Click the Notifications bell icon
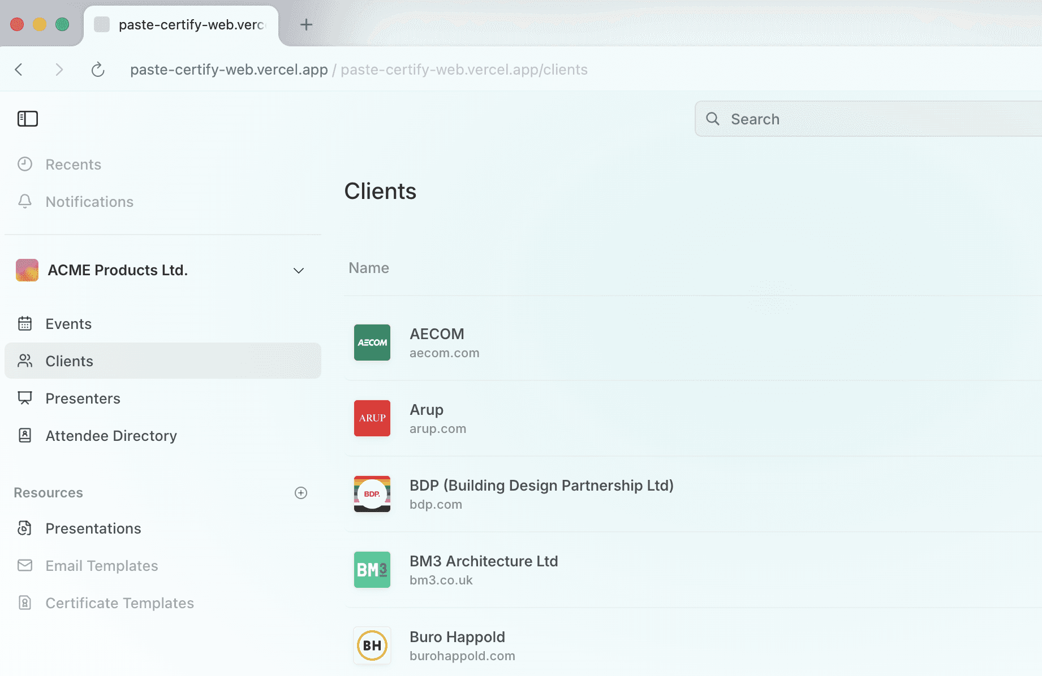The height and width of the screenshot is (676, 1042). point(25,201)
